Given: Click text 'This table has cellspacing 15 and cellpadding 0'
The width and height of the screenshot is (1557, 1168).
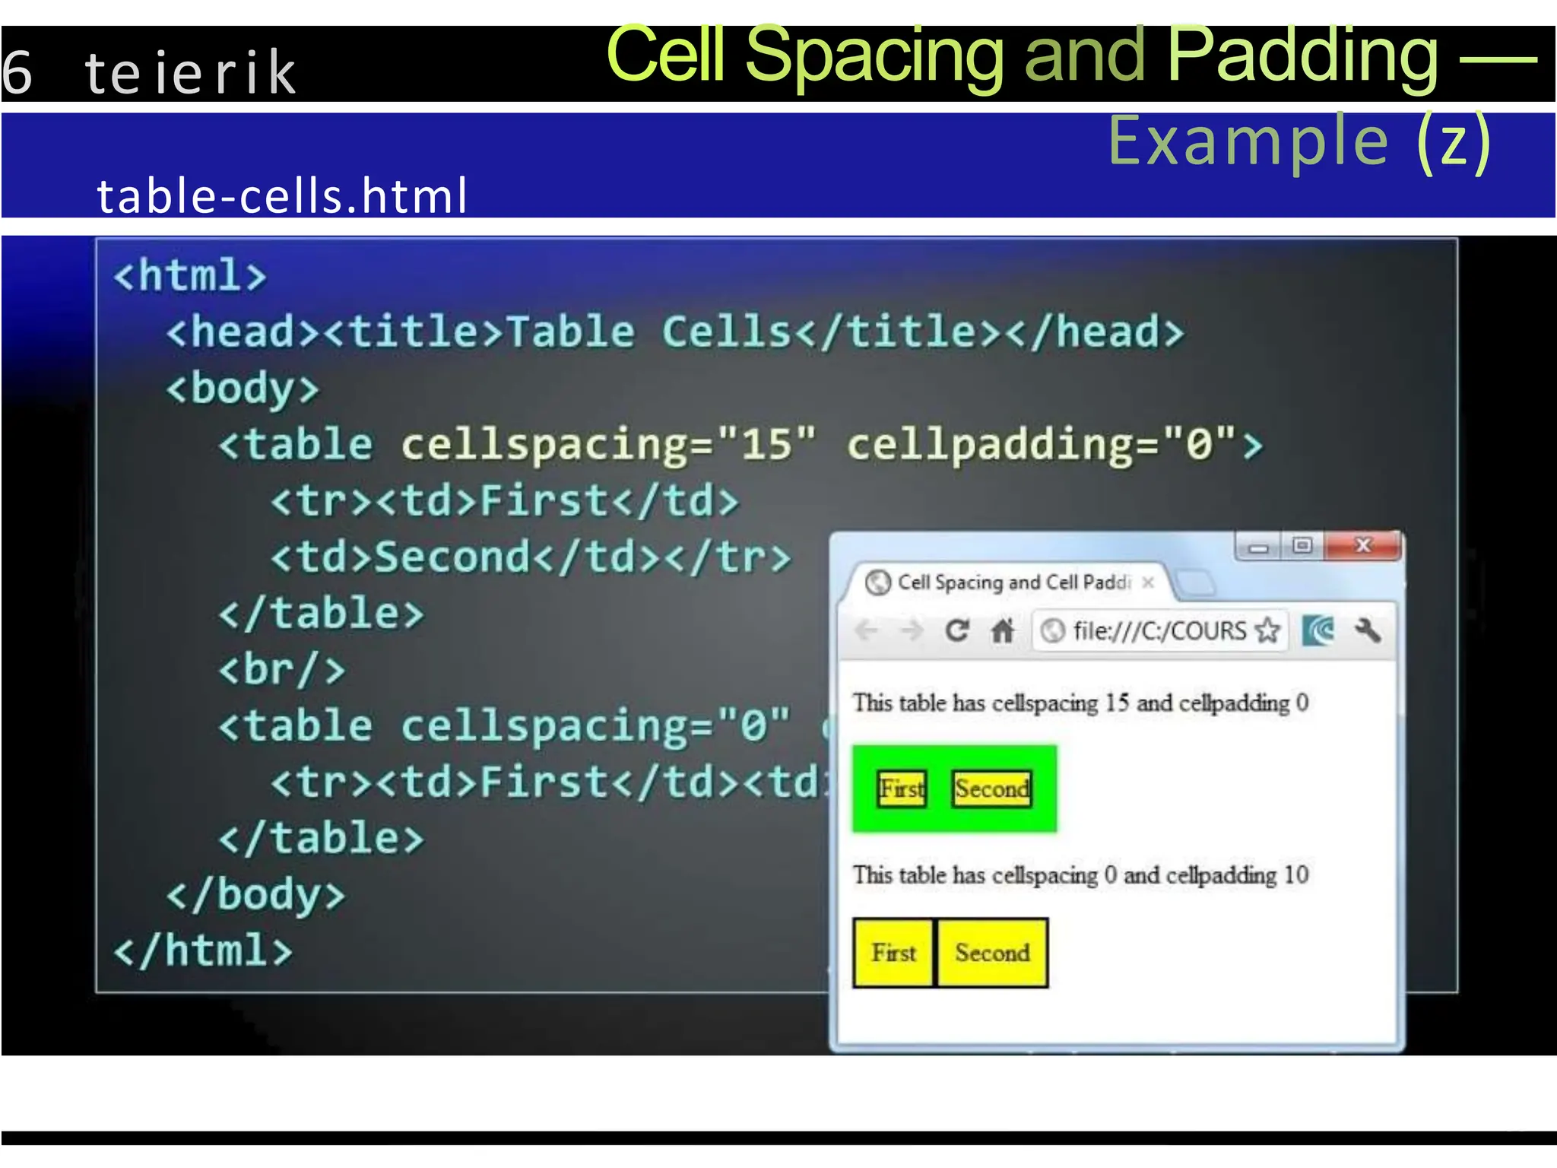Looking at the screenshot, I should pyautogui.click(x=1080, y=703).
